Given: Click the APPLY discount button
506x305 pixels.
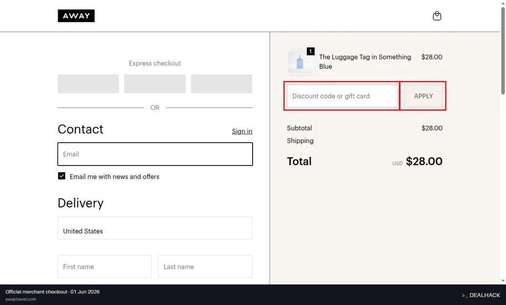Looking at the screenshot, I should pos(423,96).
